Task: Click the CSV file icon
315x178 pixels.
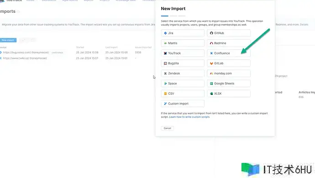Action: (165, 94)
